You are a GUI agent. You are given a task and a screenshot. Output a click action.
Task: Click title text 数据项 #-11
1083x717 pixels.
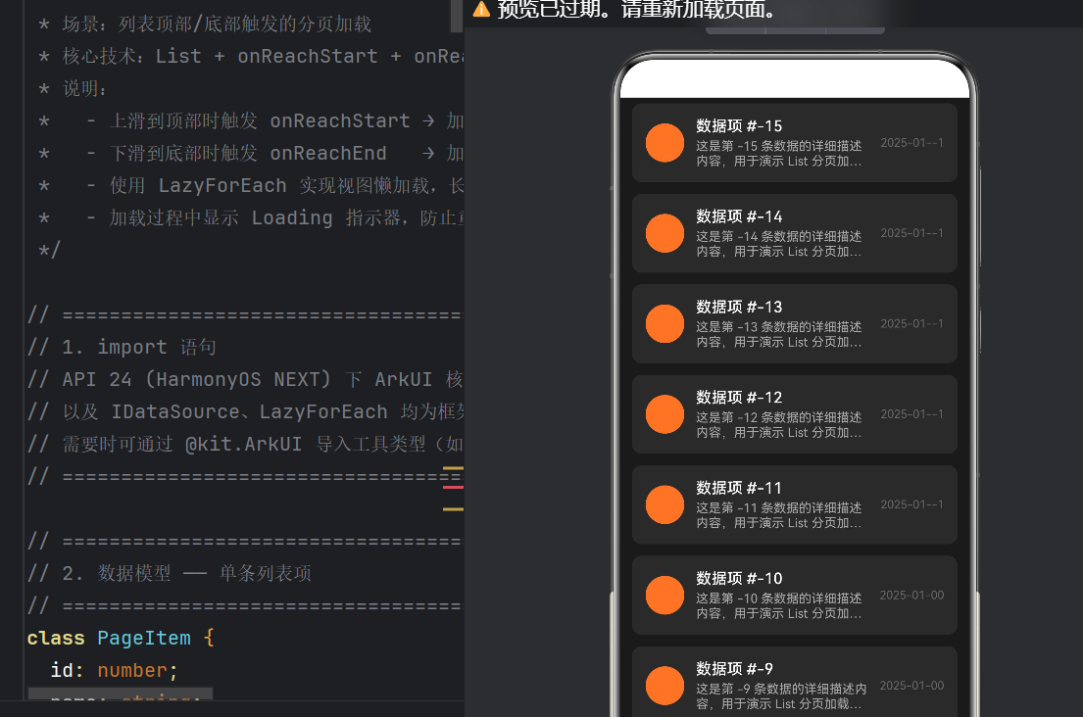tap(739, 488)
